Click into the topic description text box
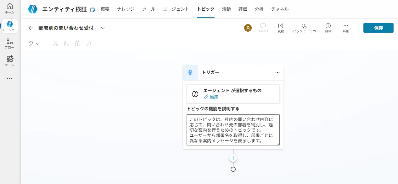The height and width of the screenshot is (184, 398). tap(233, 130)
